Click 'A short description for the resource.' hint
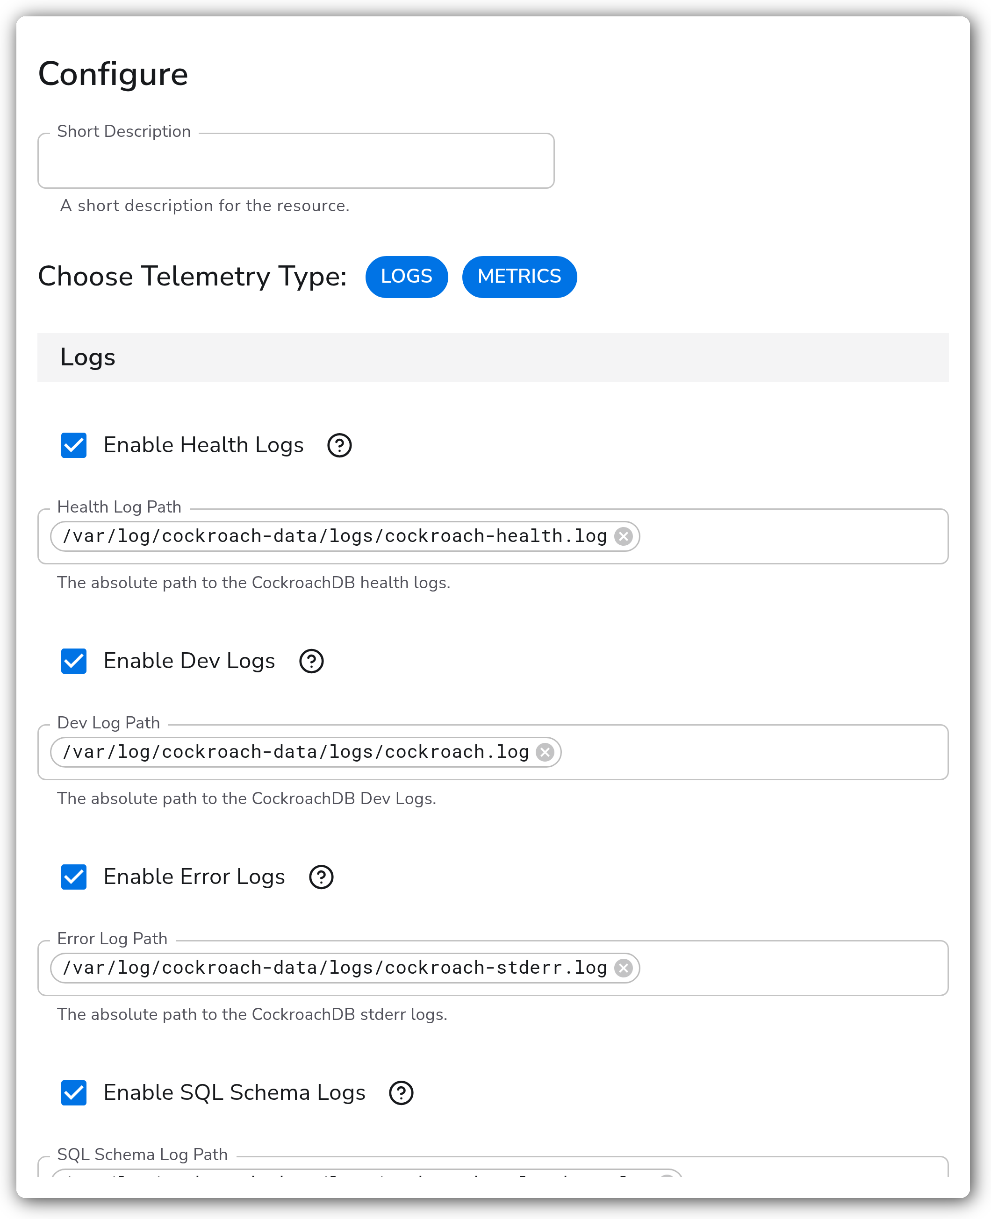Screen dimensions: 991x1219 pos(205,206)
